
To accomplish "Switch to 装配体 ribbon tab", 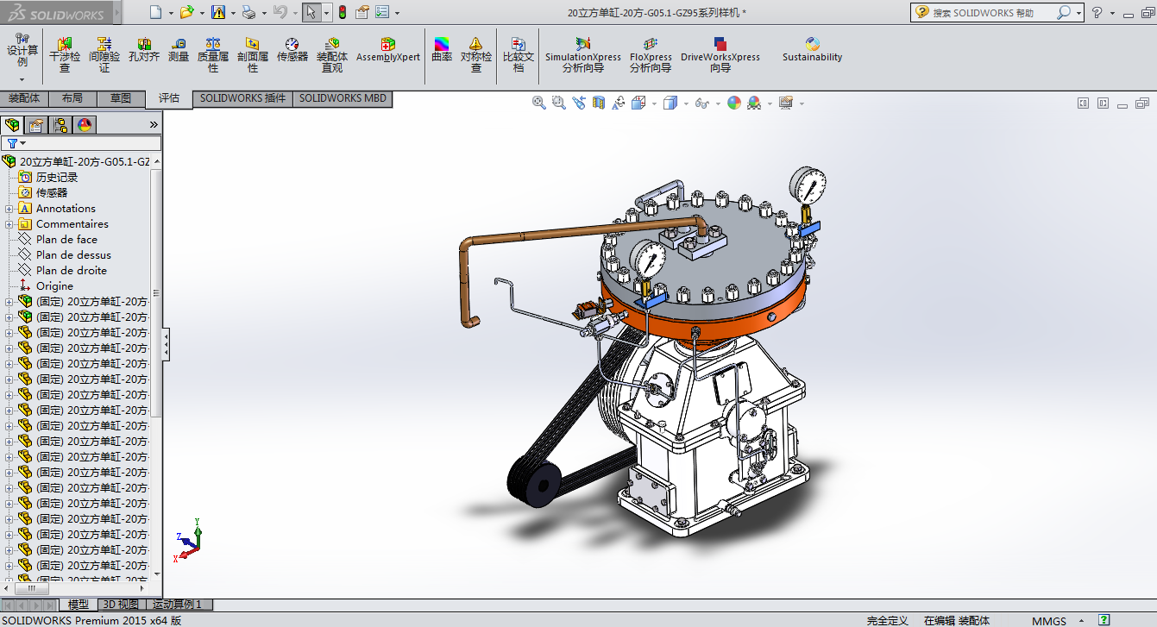I will tap(24, 99).
